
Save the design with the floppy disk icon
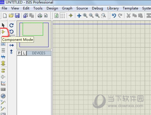[x=17, y=16]
